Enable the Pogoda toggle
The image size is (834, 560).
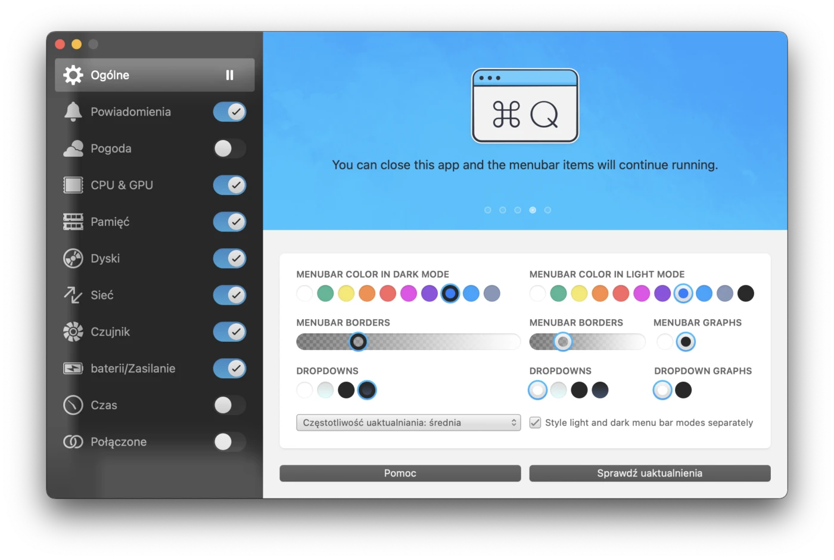pyautogui.click(x=229, y=148)
